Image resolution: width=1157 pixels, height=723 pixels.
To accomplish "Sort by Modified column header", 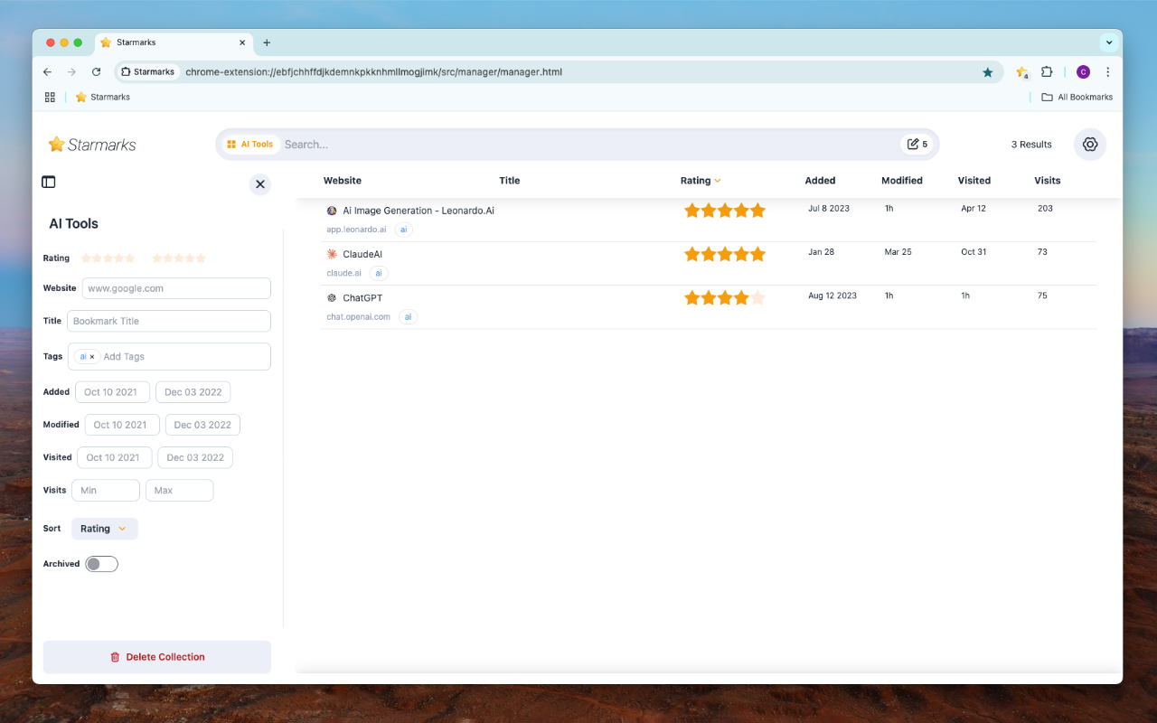I will pos(902,181).
